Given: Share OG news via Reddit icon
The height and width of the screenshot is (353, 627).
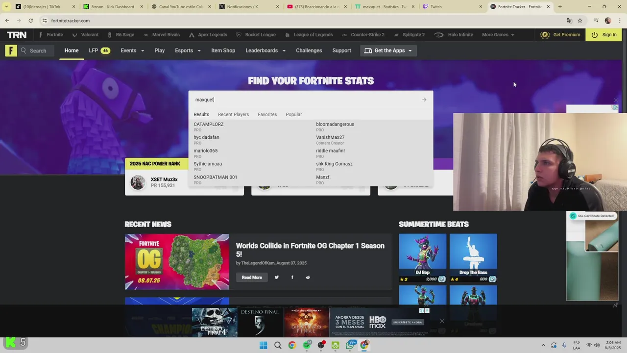Looking at the screenshot, I should tap(308, 277).
